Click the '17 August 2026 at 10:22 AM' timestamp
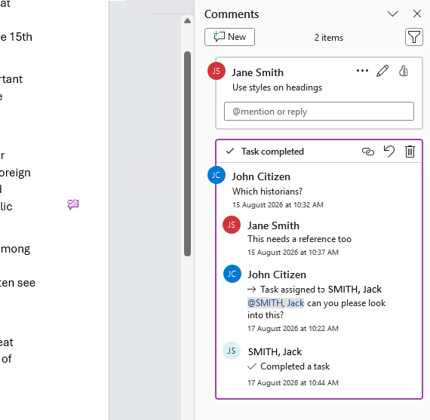 pos(293,329)
